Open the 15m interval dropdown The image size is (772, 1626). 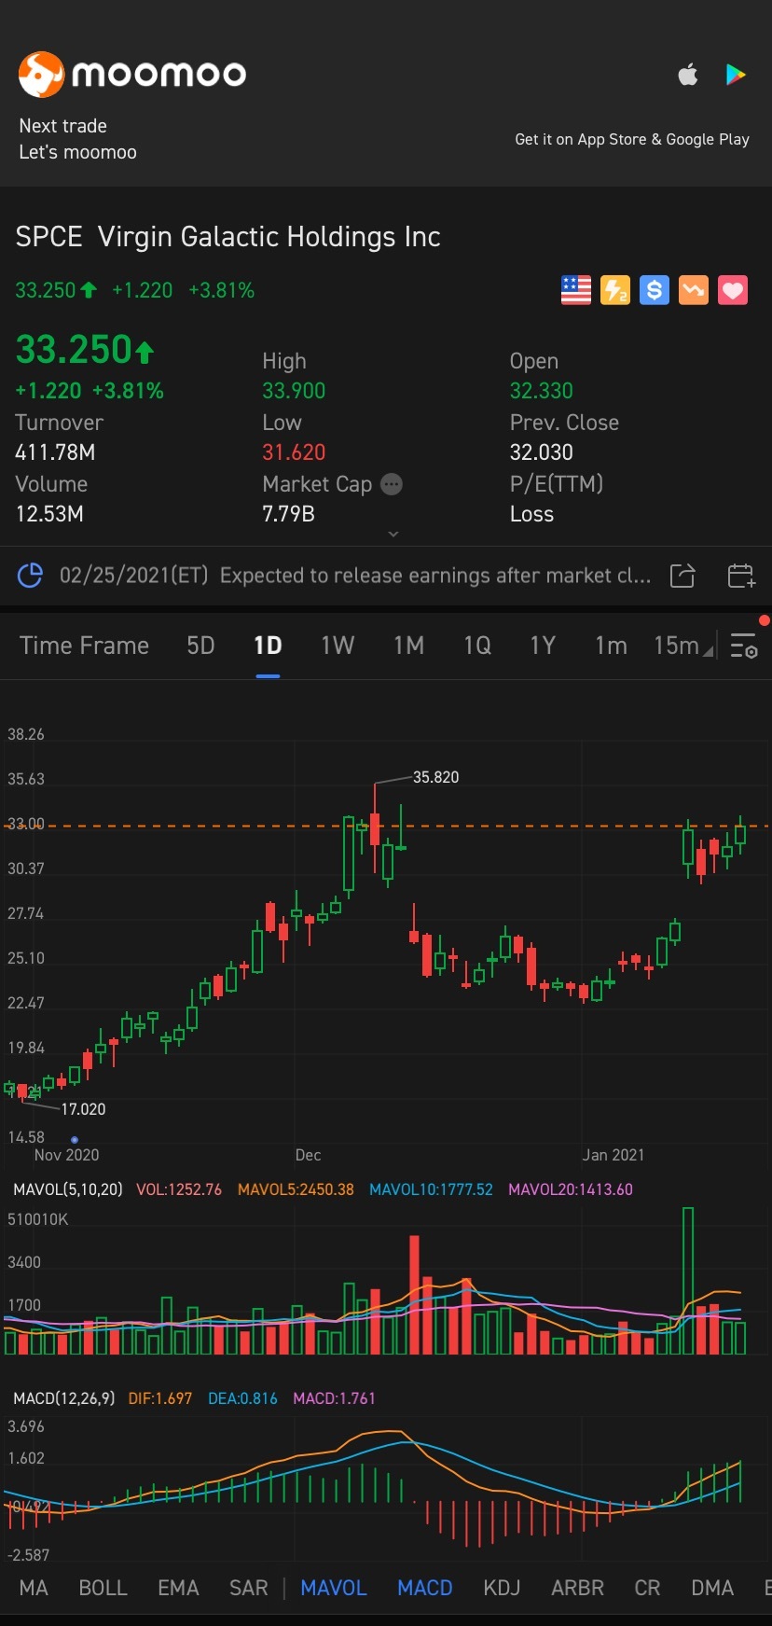[682, 646]
